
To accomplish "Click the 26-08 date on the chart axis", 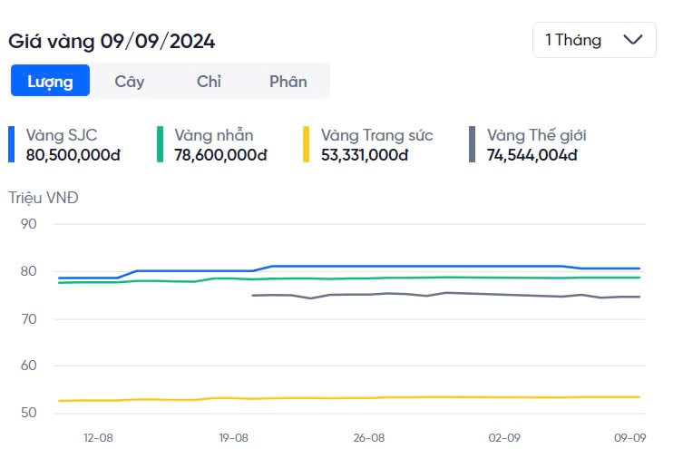I will pos(368,437).
